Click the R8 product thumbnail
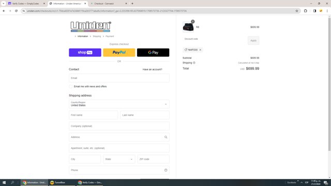 188,27
